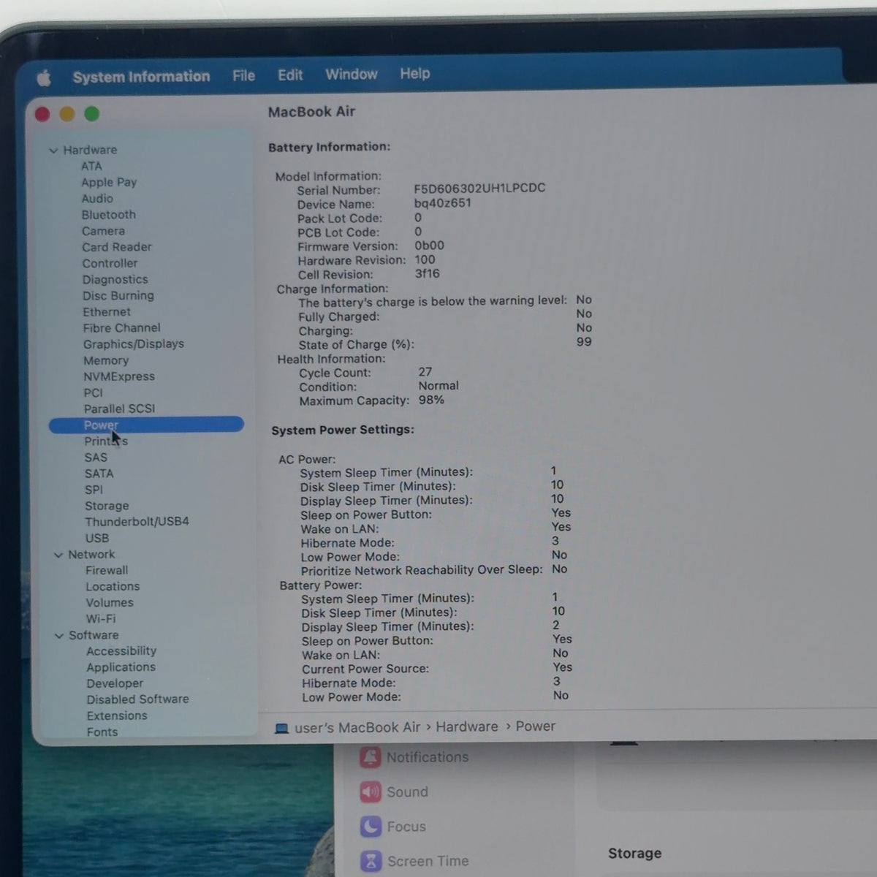Select Thunderbolt/USB4 in the sidebar
This screenshot has width=877, height=877.
coord(137,522)
